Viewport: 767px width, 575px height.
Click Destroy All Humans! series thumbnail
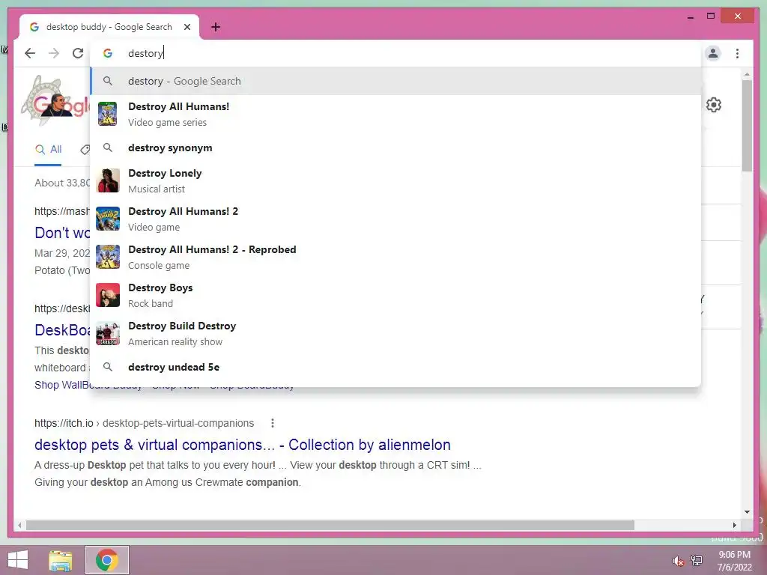(108, 114)
